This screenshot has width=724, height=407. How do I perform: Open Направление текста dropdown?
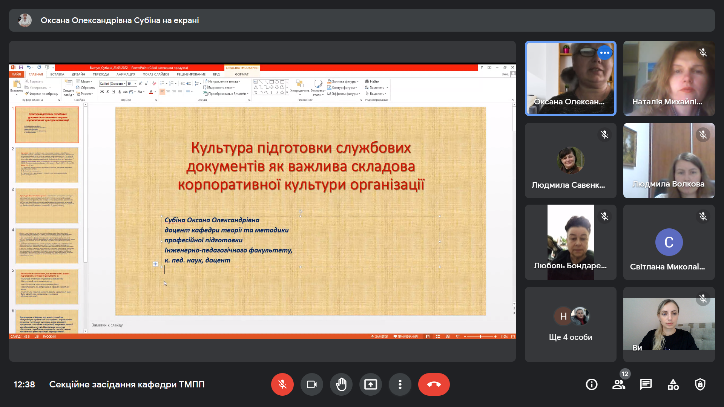pos(222,81)
